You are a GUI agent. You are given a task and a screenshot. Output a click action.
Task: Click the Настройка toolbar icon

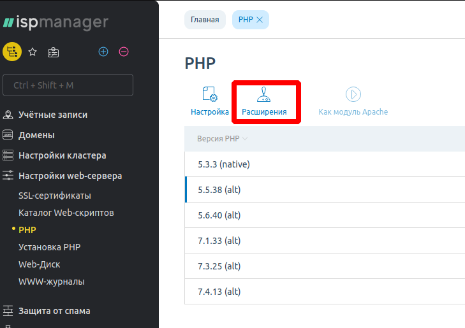[210, 94]
